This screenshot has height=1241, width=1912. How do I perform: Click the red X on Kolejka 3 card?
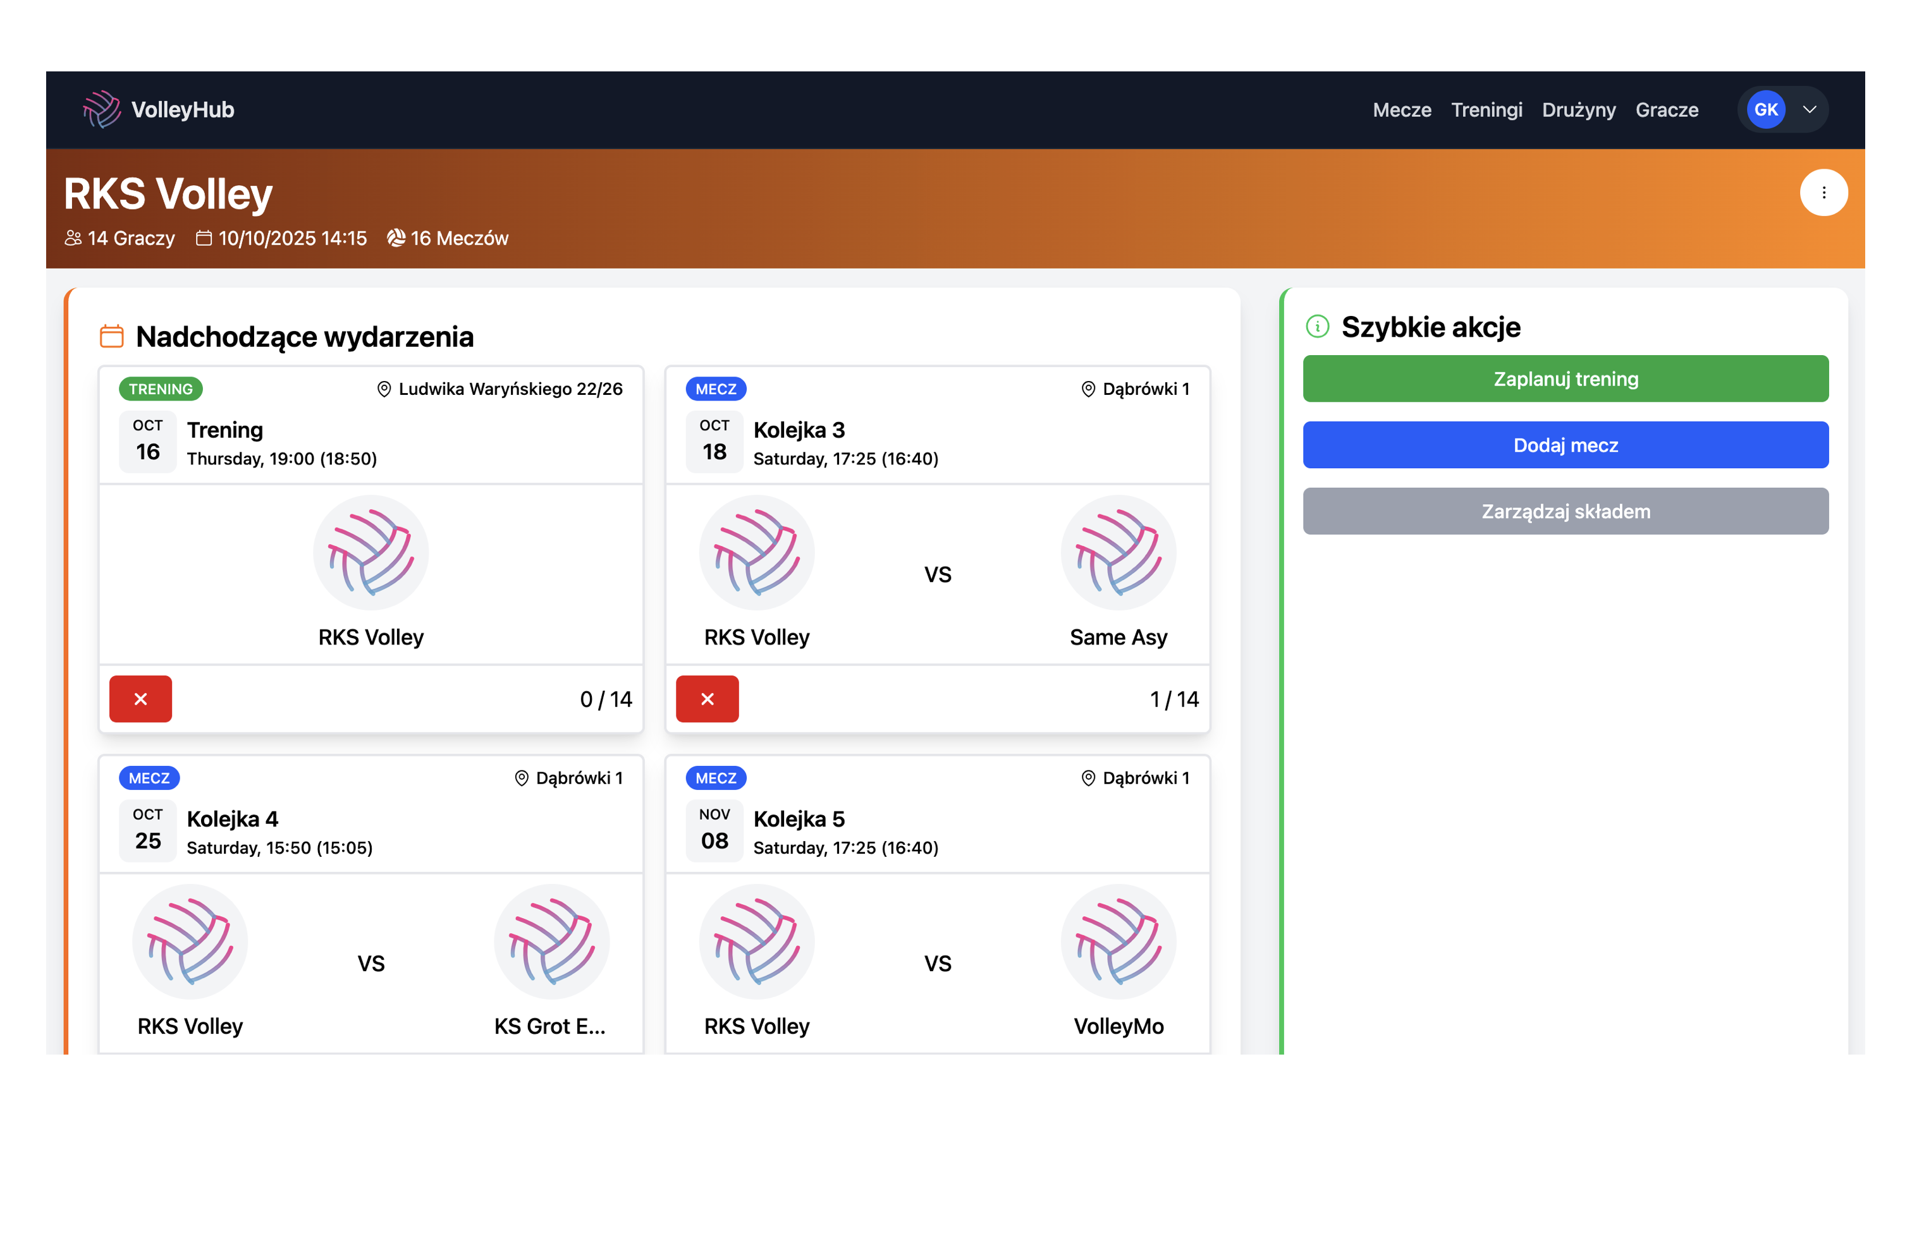click(x=707, y=698)
